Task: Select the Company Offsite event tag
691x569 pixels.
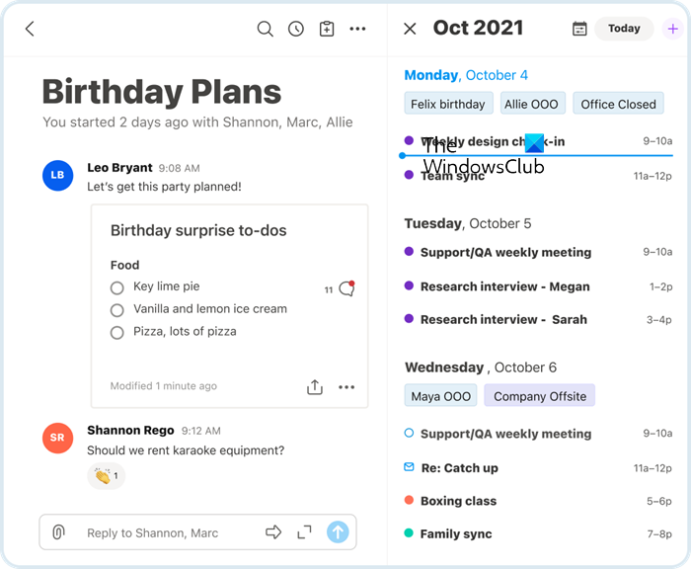Action: click(x=540, y=396)
